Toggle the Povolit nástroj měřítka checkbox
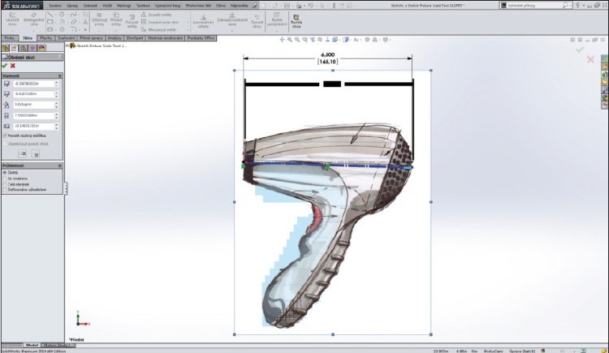The image size is (609, 353). pyautogui.click(x=5, y=136)
